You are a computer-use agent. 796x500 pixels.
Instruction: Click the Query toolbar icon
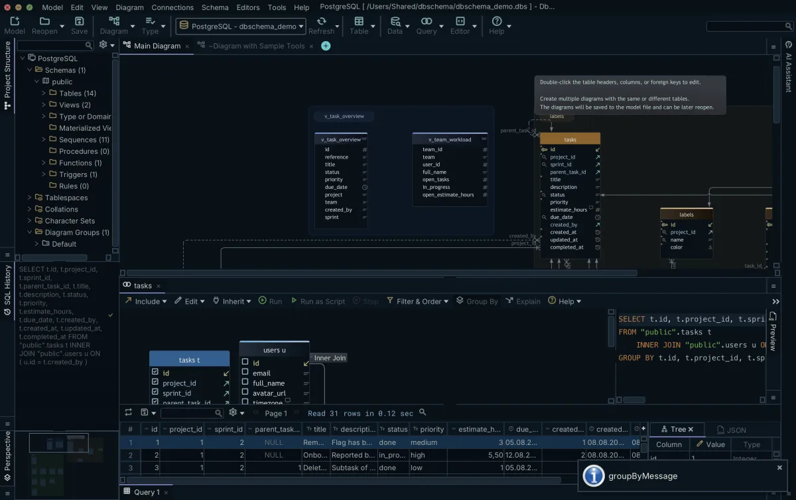click(x=426, y=22)
